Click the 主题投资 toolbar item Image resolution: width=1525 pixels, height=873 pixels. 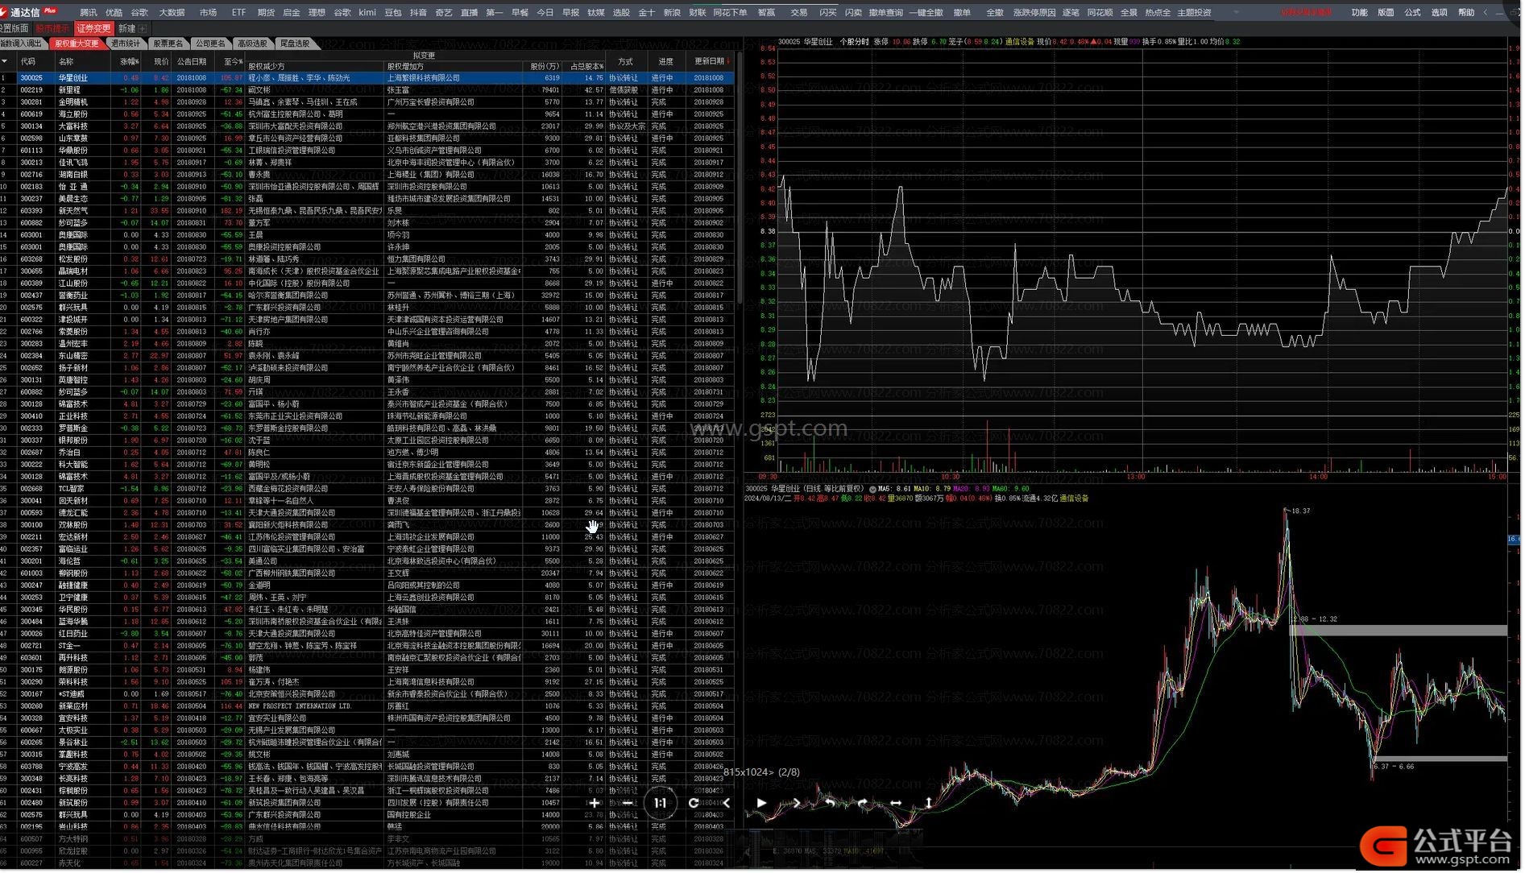click(x=1194, y=13)
